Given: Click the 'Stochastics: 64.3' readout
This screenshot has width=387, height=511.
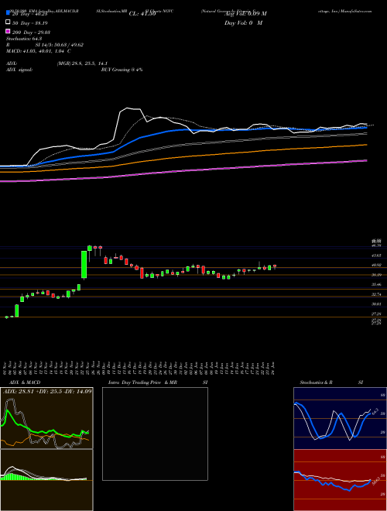Looking at the screenshot, I should point(24,39).
